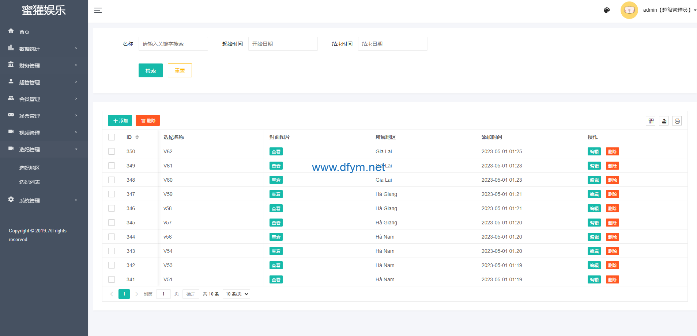Click 编辑 for row V62
Viewport: 697px width, 336px height.
[x=594, y=151]
